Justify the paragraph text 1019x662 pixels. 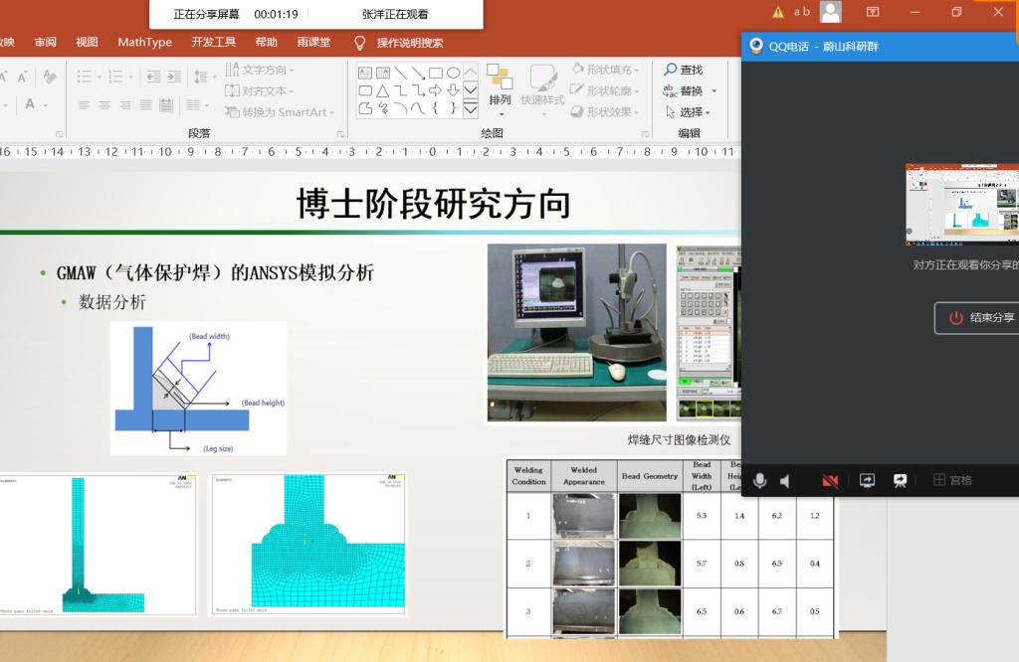[145, 104]
